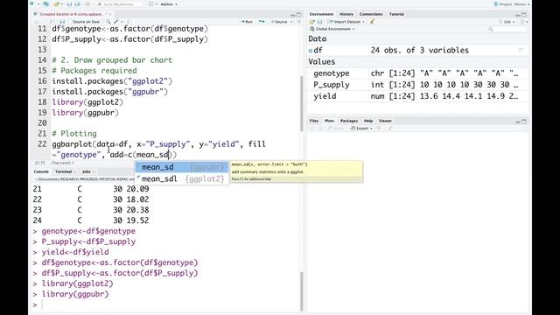Image resolution: width=560 pixels, height=315 pixels.
Task: Click the '# Plotting' comment on line 21
Action: pyautogui.click(x=74, y=134)
